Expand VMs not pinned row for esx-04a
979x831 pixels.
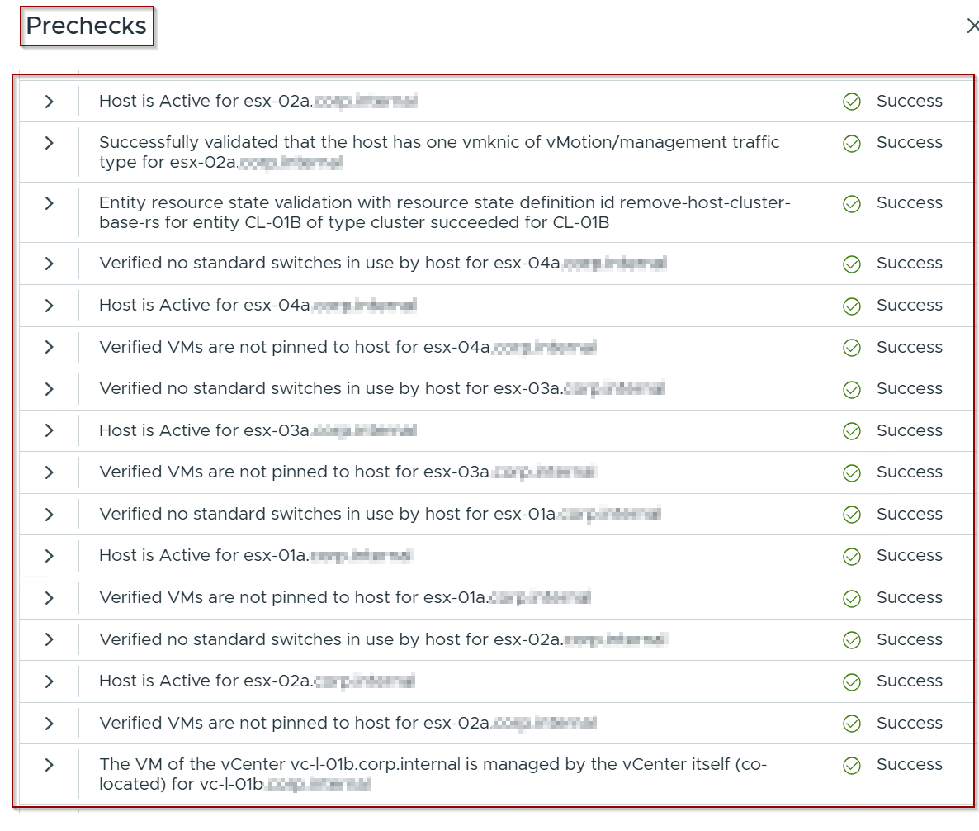point(50,347)
